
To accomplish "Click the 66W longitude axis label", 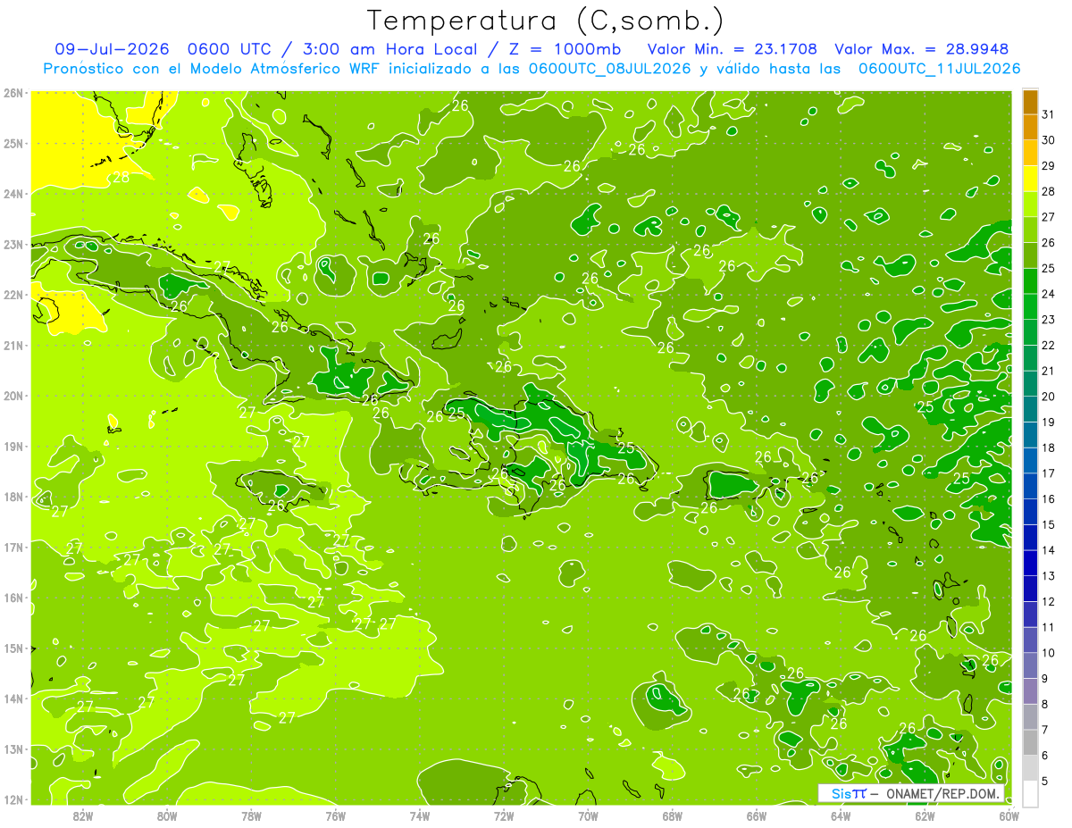I will (757, 815).
